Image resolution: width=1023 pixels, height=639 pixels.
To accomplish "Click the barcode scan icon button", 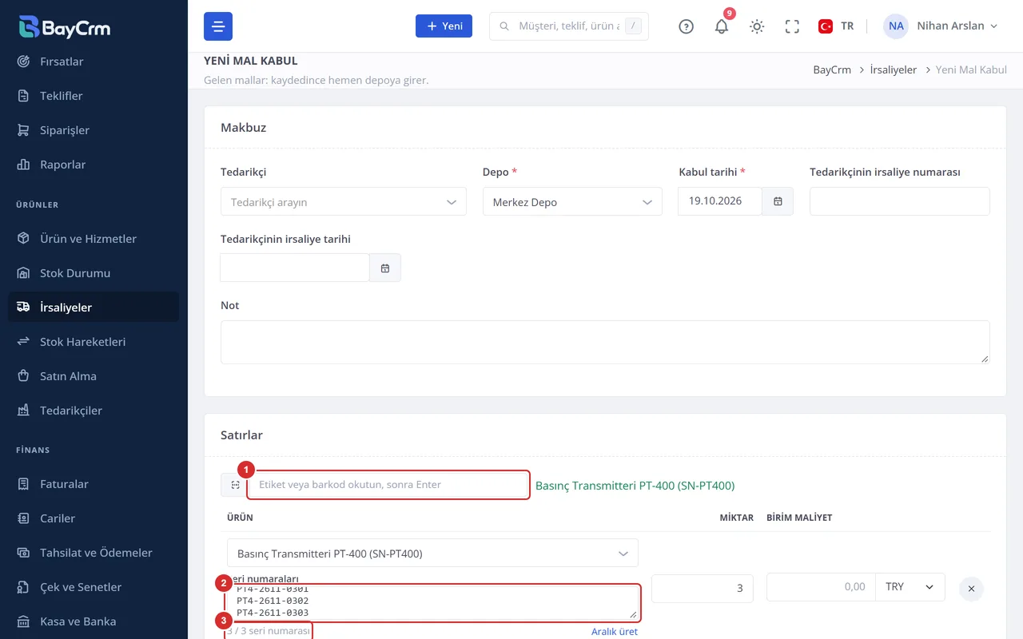I will (234, 485).
